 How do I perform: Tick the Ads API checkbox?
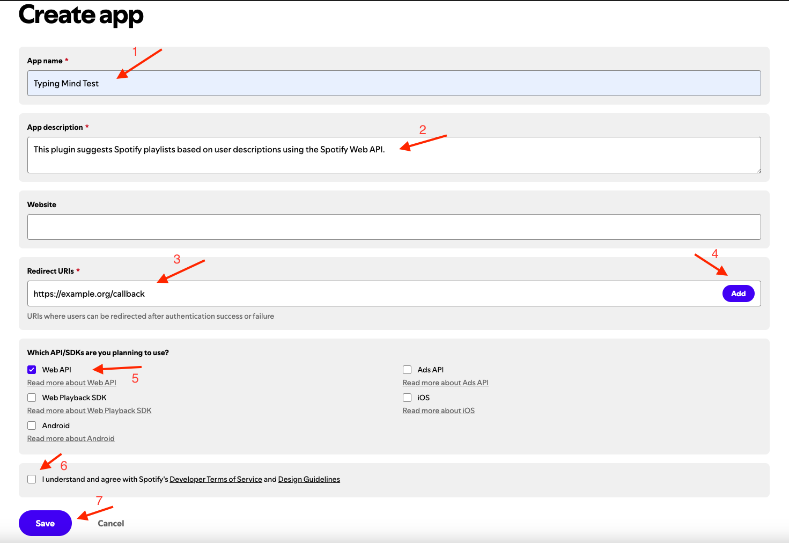point(407,370)
